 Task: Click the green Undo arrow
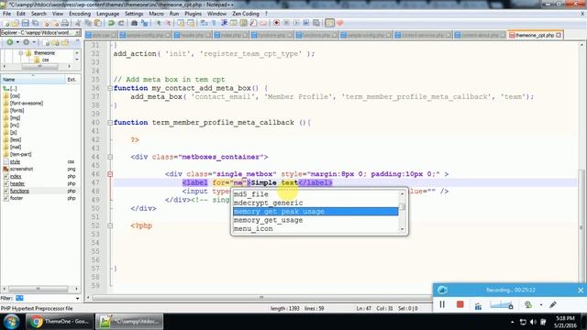(x=111, y=23)
